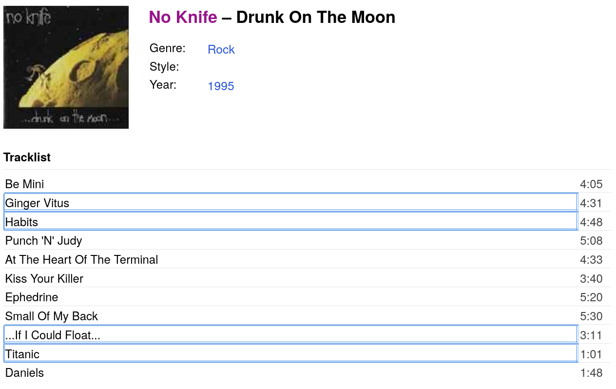This screenshot has width=616, height=389.
Task: Click At The Heart Of The Terminal
Action: point(81,260)
